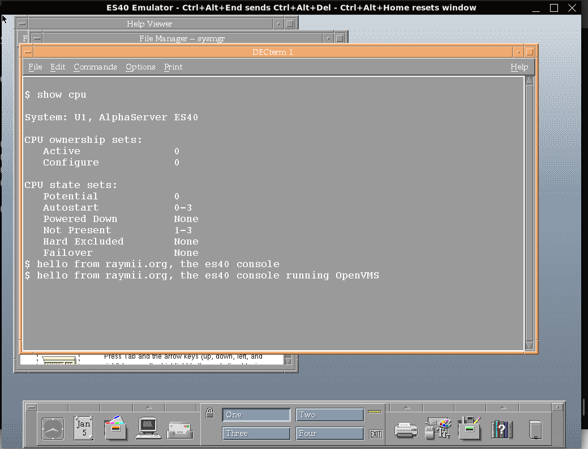588x449 pixels.
Task: Click DECterm scrollbar down arrow
Action: tap(529, 345)
